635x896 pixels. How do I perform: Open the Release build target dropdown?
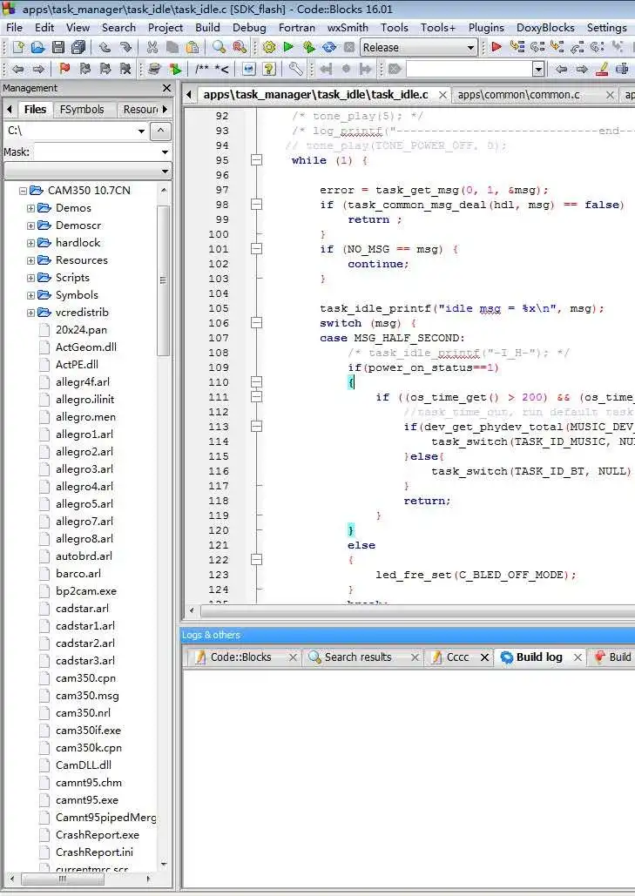pyautogui.click(x=471, y=47)
